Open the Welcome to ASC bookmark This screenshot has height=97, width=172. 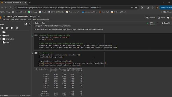tap(73, 12)
